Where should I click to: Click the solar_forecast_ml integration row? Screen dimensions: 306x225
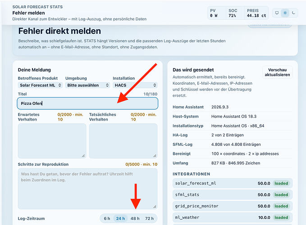[x=233, y=183]
